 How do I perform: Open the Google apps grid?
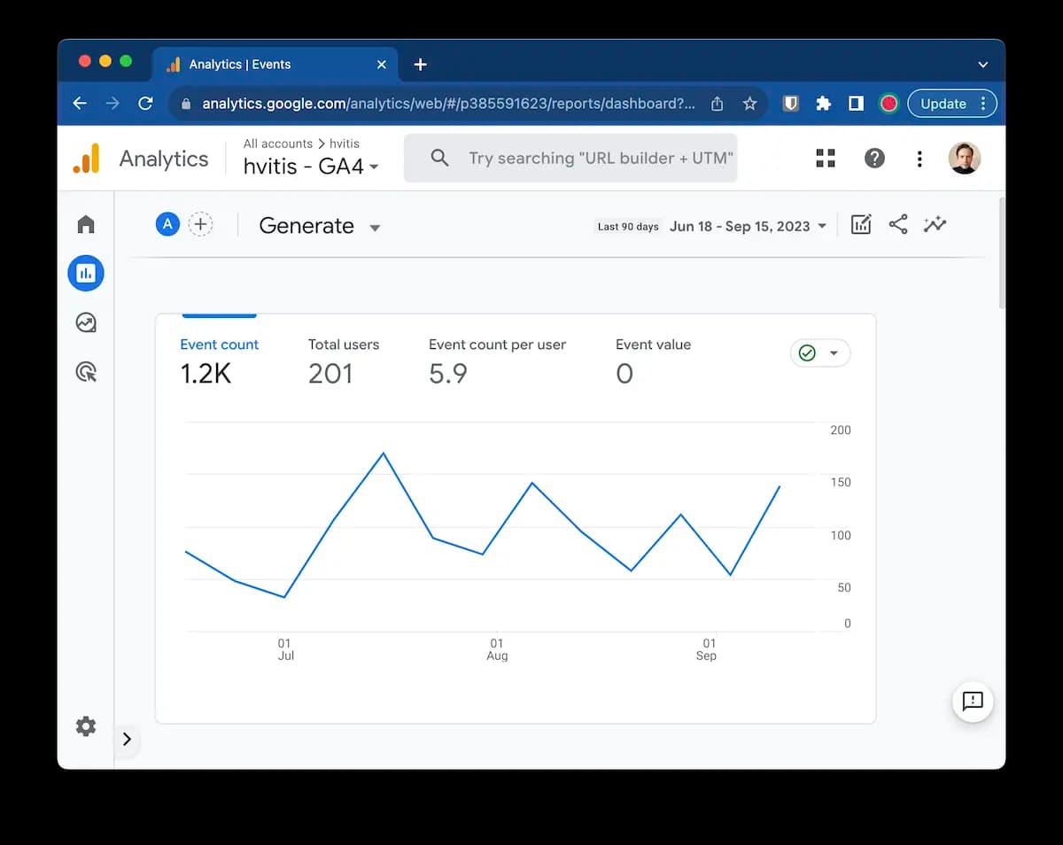point(826,159)
